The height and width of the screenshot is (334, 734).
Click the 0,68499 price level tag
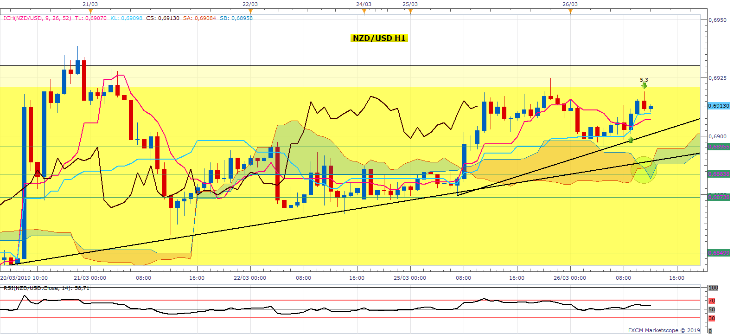pos(718,253)
